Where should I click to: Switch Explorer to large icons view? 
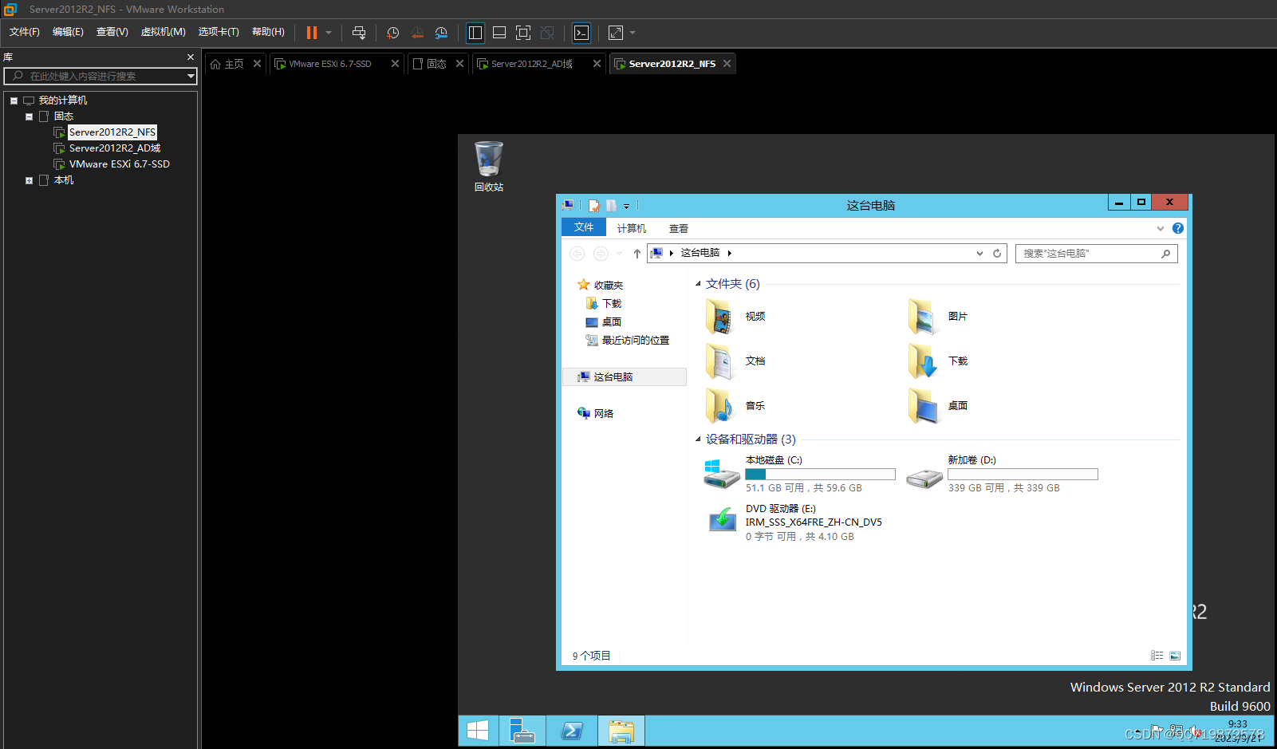(1175, 656)
